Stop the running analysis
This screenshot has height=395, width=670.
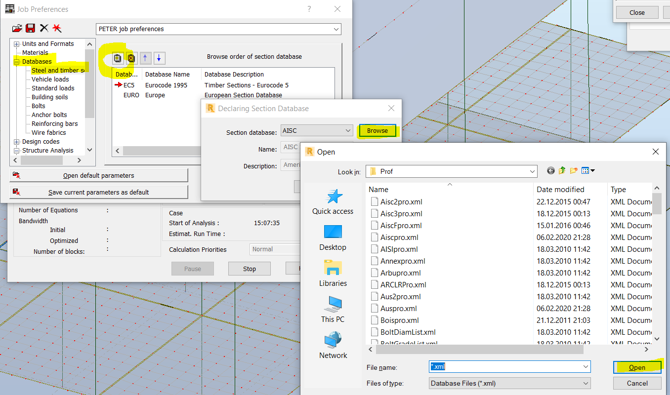(x=249, y=268)
